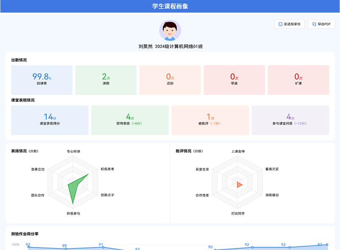Select the 早退 0次 card
The width and height of the screenshot is (340, 250).
tap(234, 80)
